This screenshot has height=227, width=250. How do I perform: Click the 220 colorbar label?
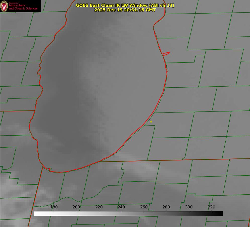coord(99,207)
